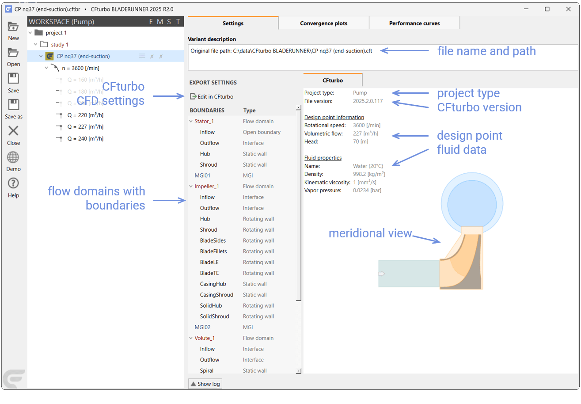Select the CasingShroud boundary row
The width and height of the screenshot is (581, 404).
242,295
